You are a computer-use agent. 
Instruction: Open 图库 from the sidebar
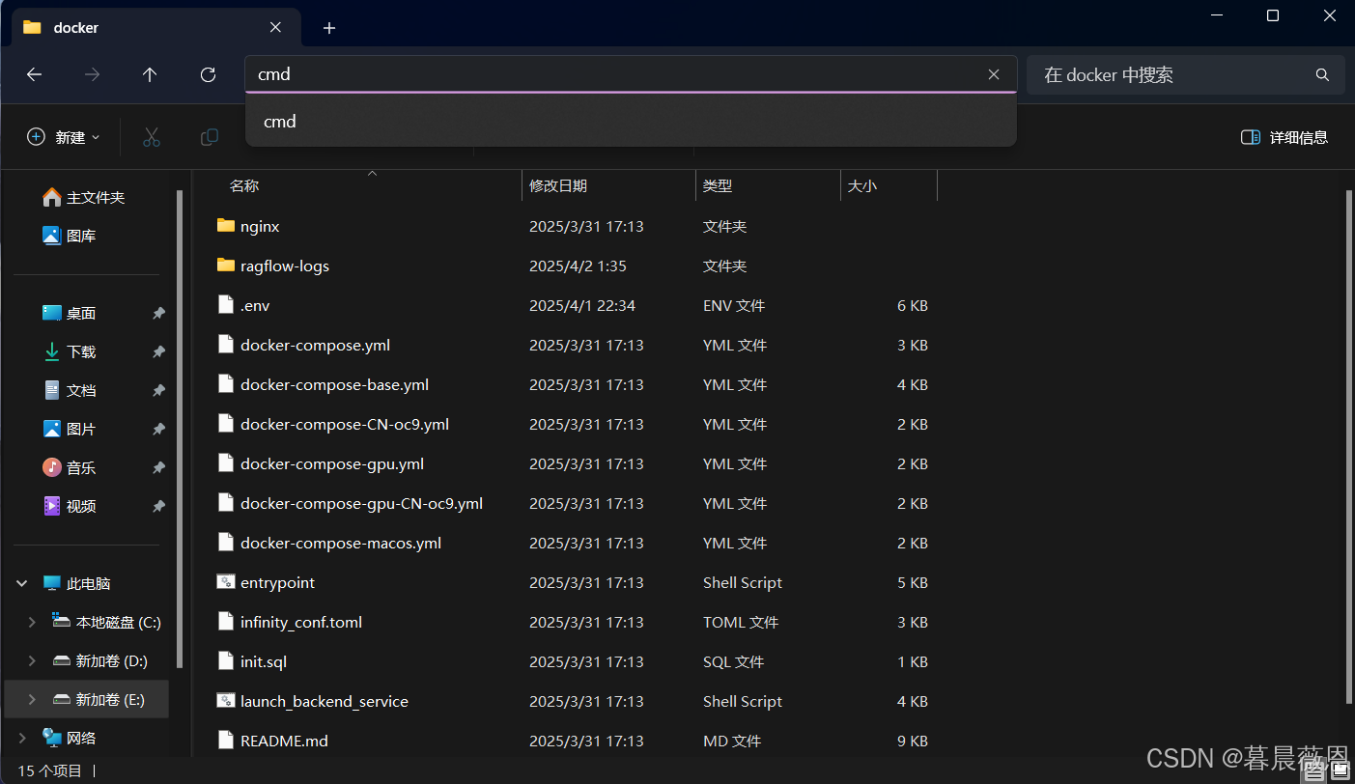pyautogui.click(x=79, y=235)
